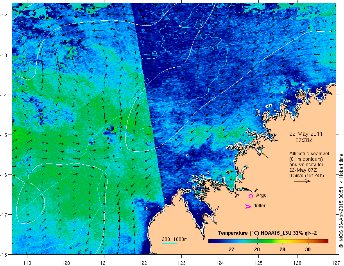Click longitude axis label 122
Screen dimensions: 344x266
pyautogui.click(x=143, y=263)
